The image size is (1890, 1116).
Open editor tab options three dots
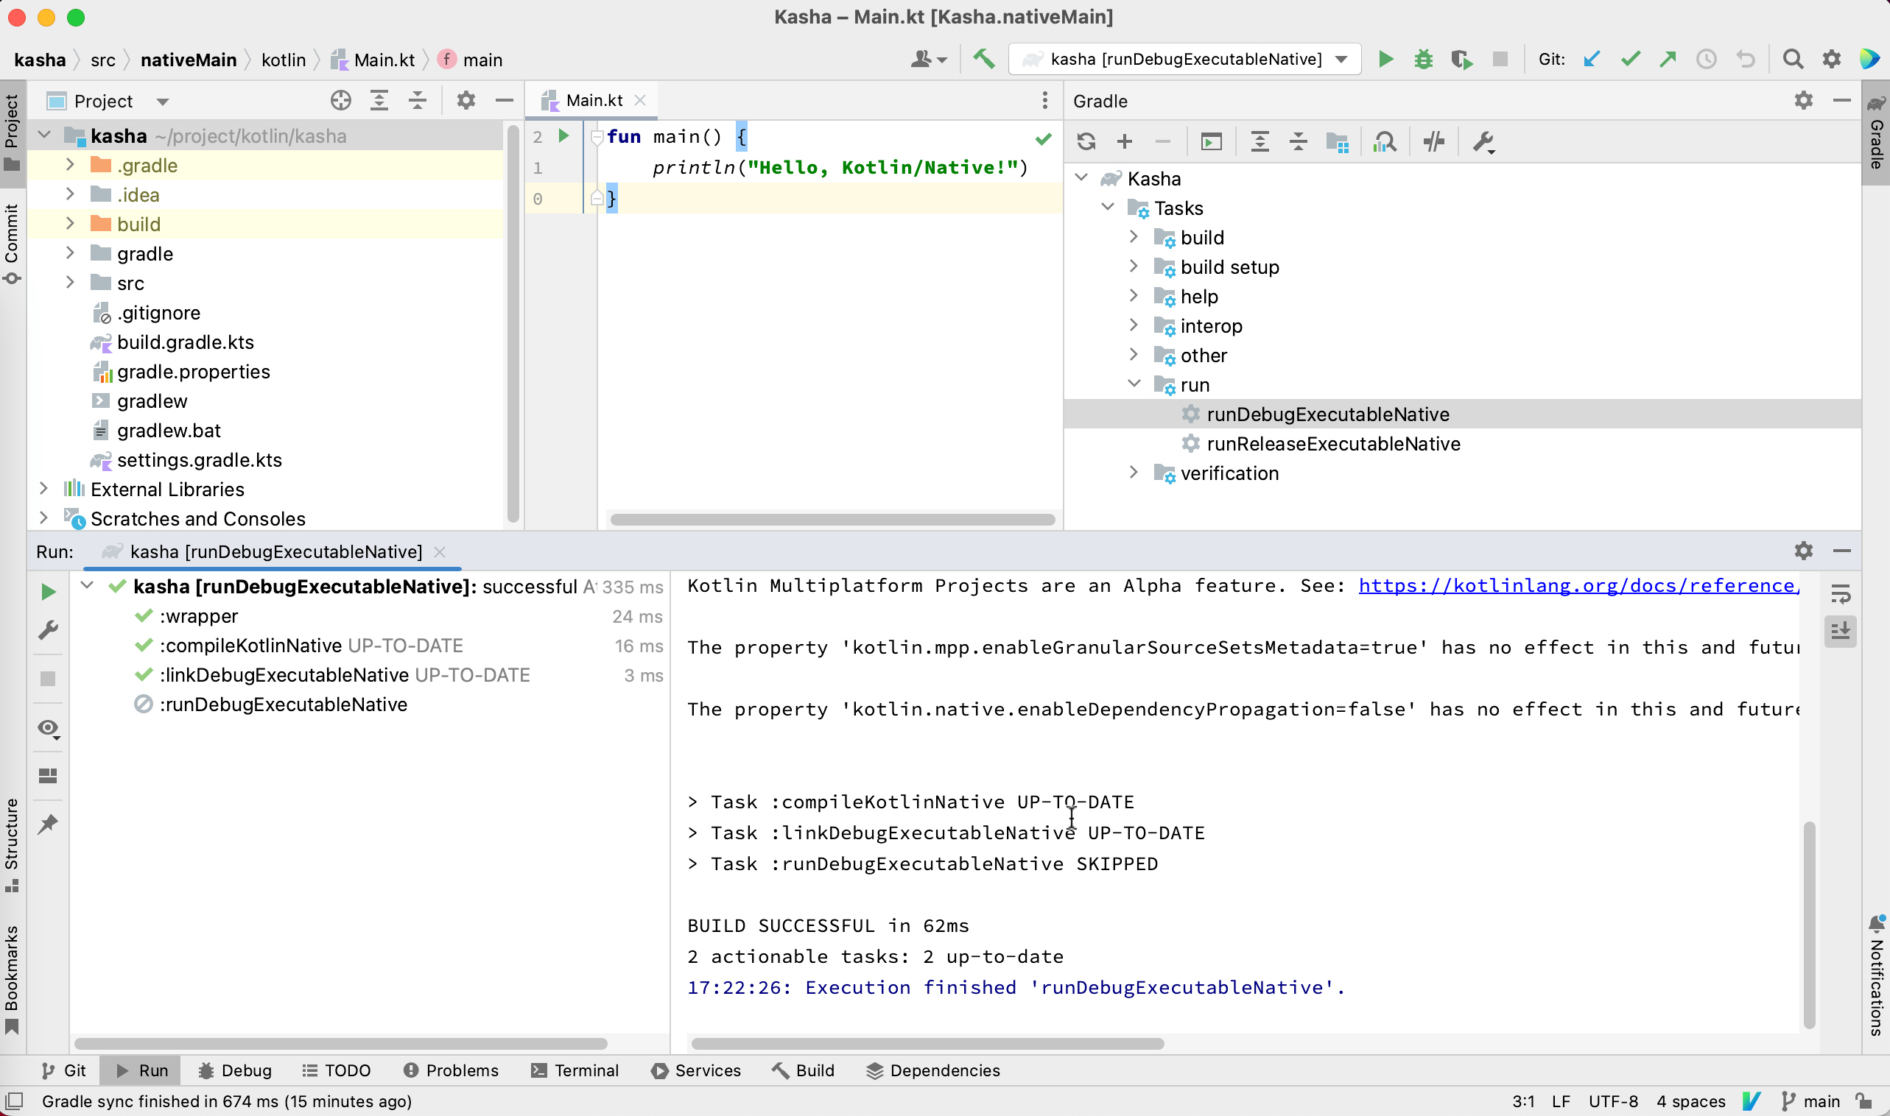[x=1044, y=100]
